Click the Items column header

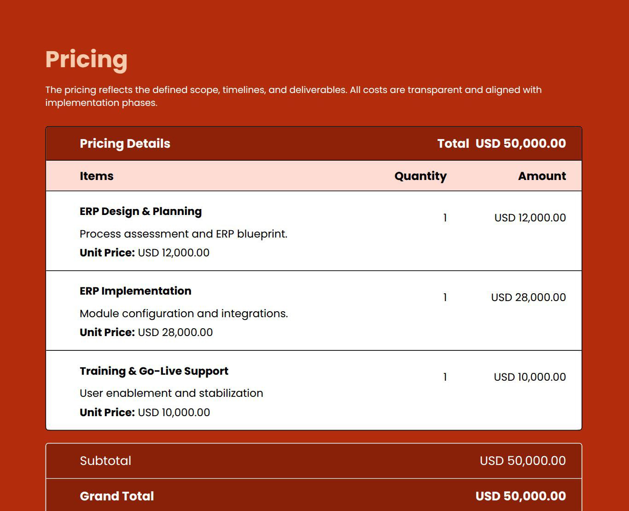point(96,176)
